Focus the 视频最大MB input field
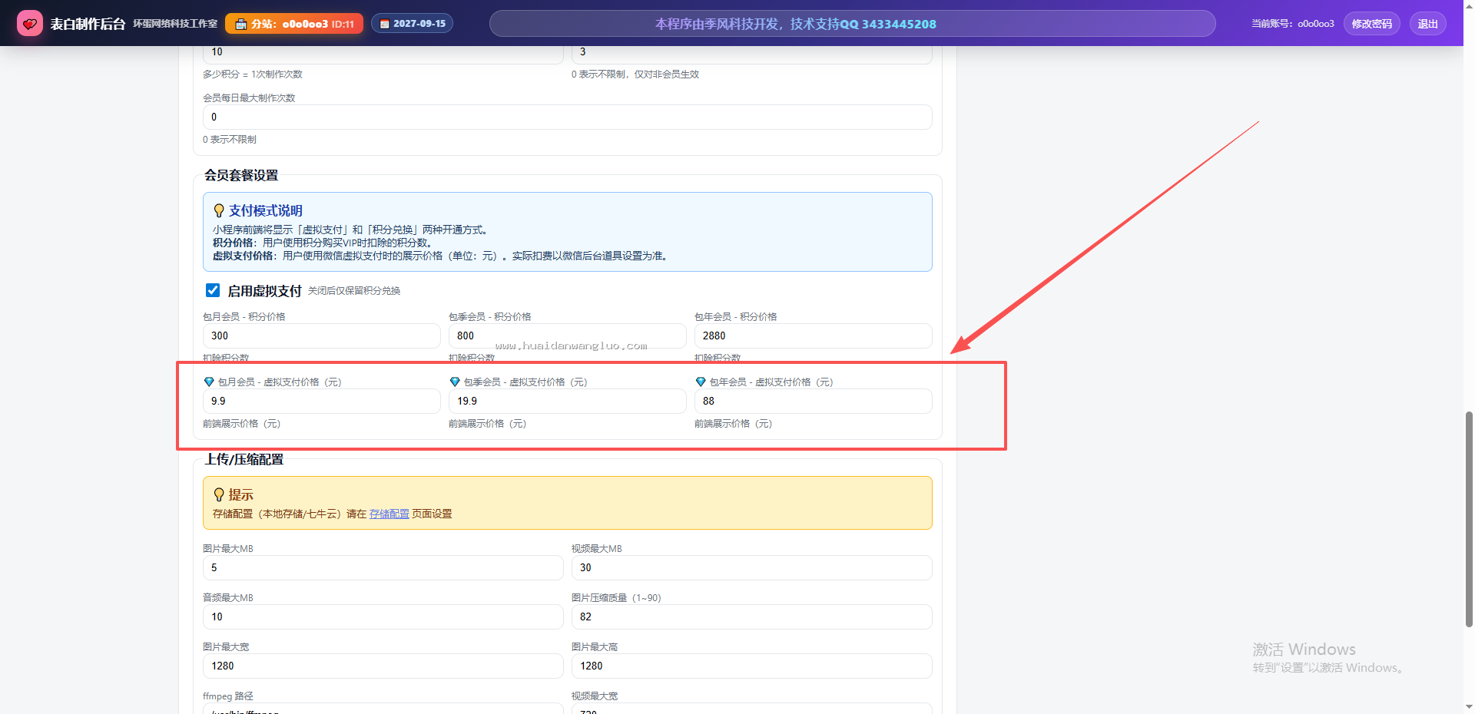Image resolution: width=1475 pixels, height=714 pixels. [752, 567]
